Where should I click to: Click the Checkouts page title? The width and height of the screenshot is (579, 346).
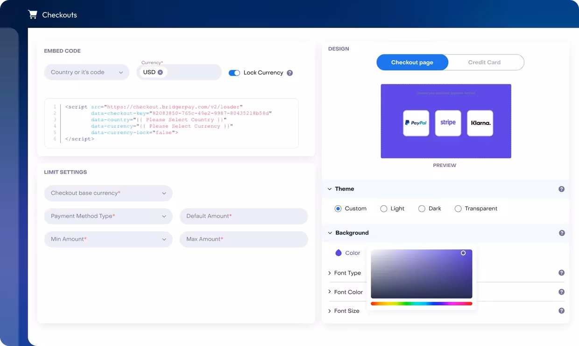(x=59, y=15)
